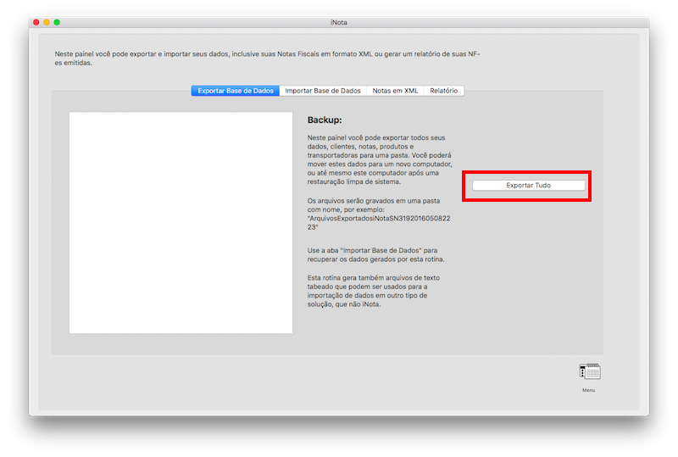Select the Exportar Base de Dados tab
The image size is (678, 457).
click(236, 91)
